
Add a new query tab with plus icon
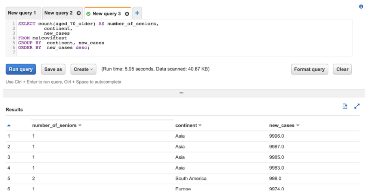[x=137, y=13]
